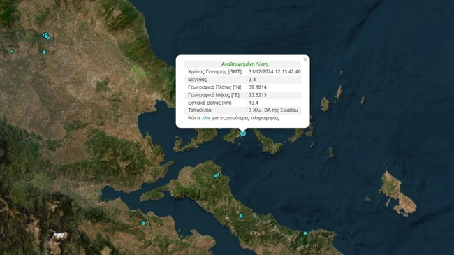Click the 'Εστιακό Βάθος [km]' label
The height and width of the screenshot is (255, 454).
pyautogui.click(x=210, y=103)
